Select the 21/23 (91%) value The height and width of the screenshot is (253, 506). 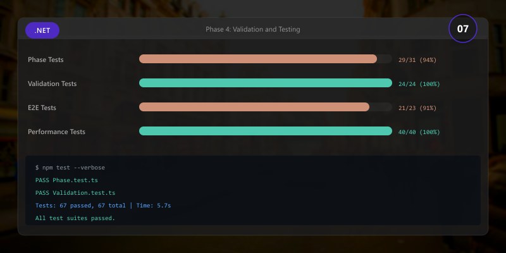[x=417, y=108]
